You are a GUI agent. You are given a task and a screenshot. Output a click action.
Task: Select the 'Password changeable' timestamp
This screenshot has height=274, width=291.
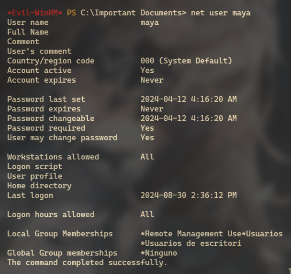click(189, 119)
